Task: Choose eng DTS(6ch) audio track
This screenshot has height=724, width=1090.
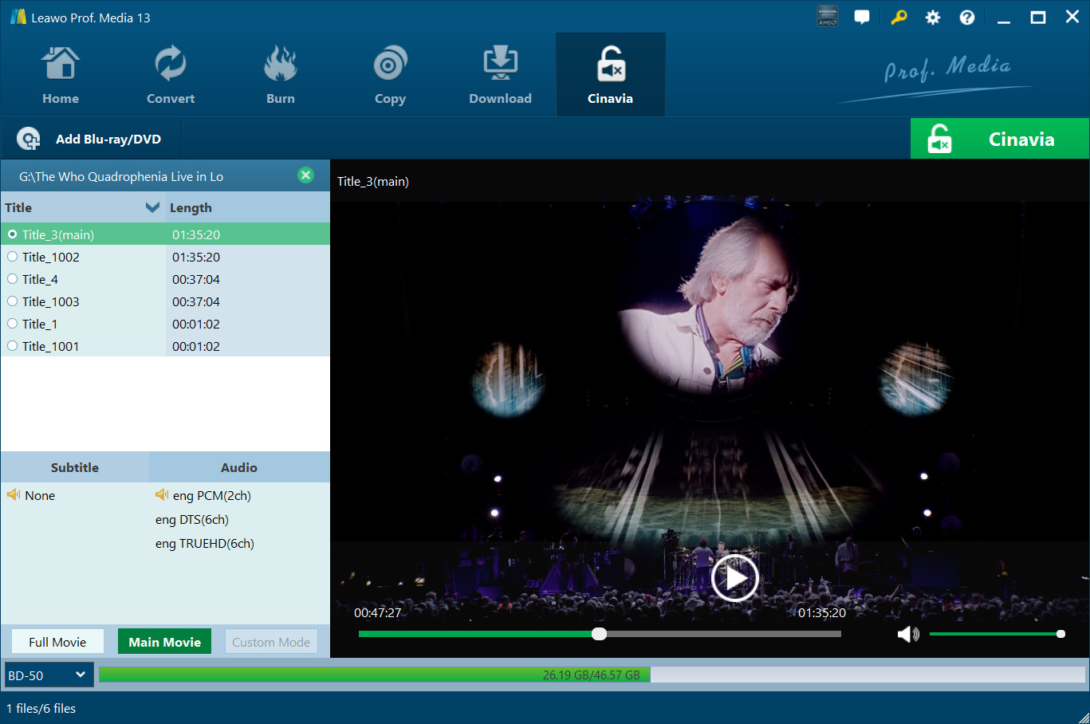Action: click(192, 520)
